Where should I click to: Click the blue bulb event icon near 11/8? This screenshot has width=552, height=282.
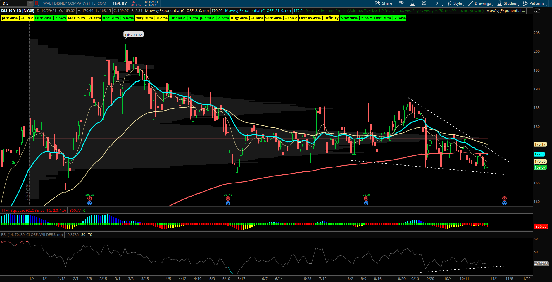[x=504, y=203]
